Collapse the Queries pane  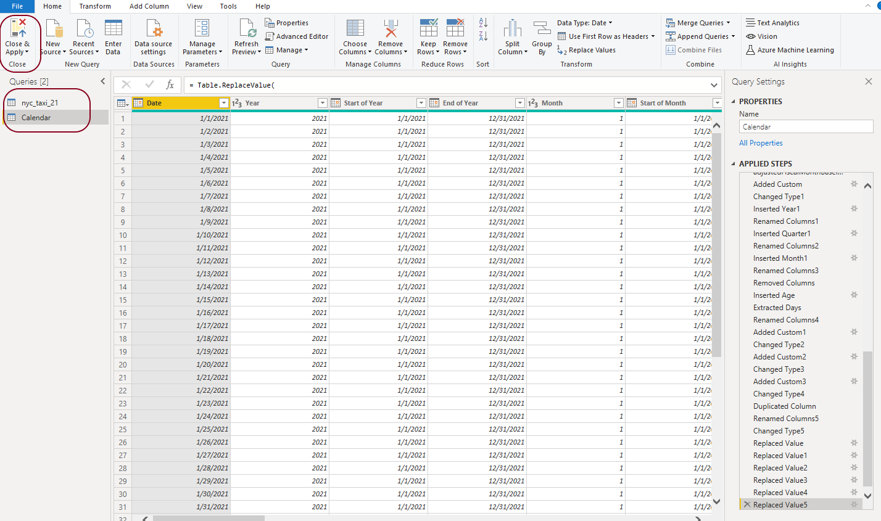(x=102, y=81)
